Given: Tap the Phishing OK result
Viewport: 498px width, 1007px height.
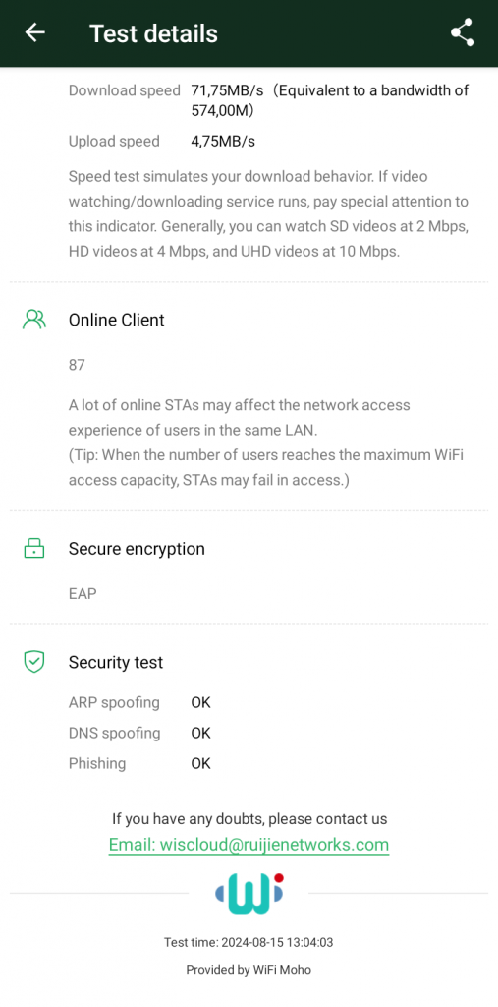Looking at the screenshot, I should tap(200, 763).
